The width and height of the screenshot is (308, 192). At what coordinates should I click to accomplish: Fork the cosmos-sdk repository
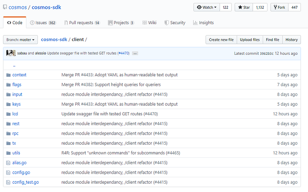pos(279,7)
